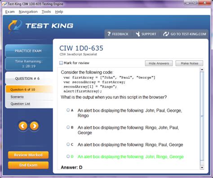Image resolution: width=213 pixels, height=178 pixels.
Task: Click the End Exam button
Action: pos(28,165)
